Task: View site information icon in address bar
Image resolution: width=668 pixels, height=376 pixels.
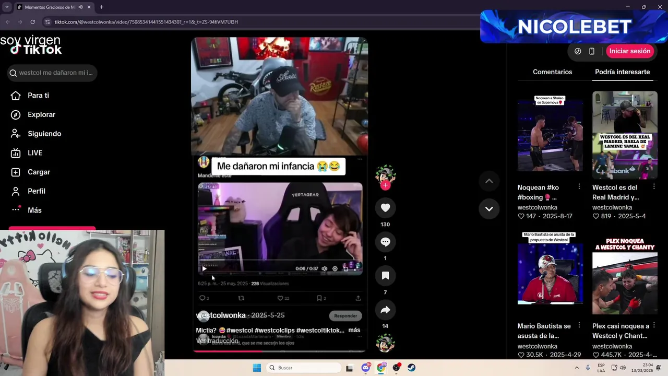Action: click(47, 22)
